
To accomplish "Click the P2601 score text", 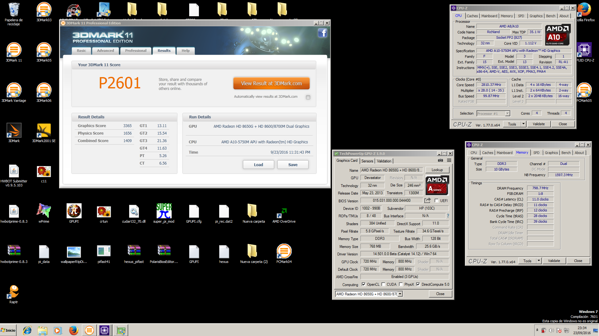I will point(119,83).
